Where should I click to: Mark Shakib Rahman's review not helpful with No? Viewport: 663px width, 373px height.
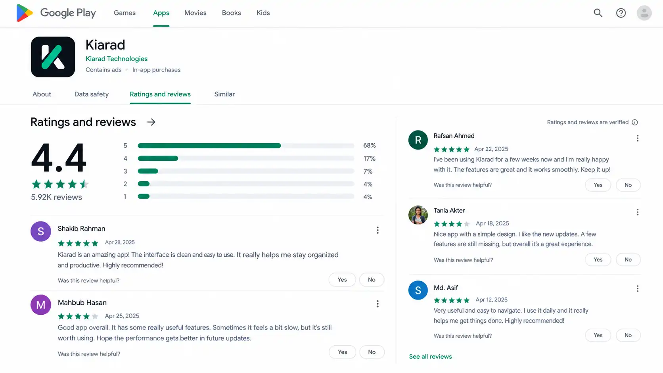click(x=372, y=280)
